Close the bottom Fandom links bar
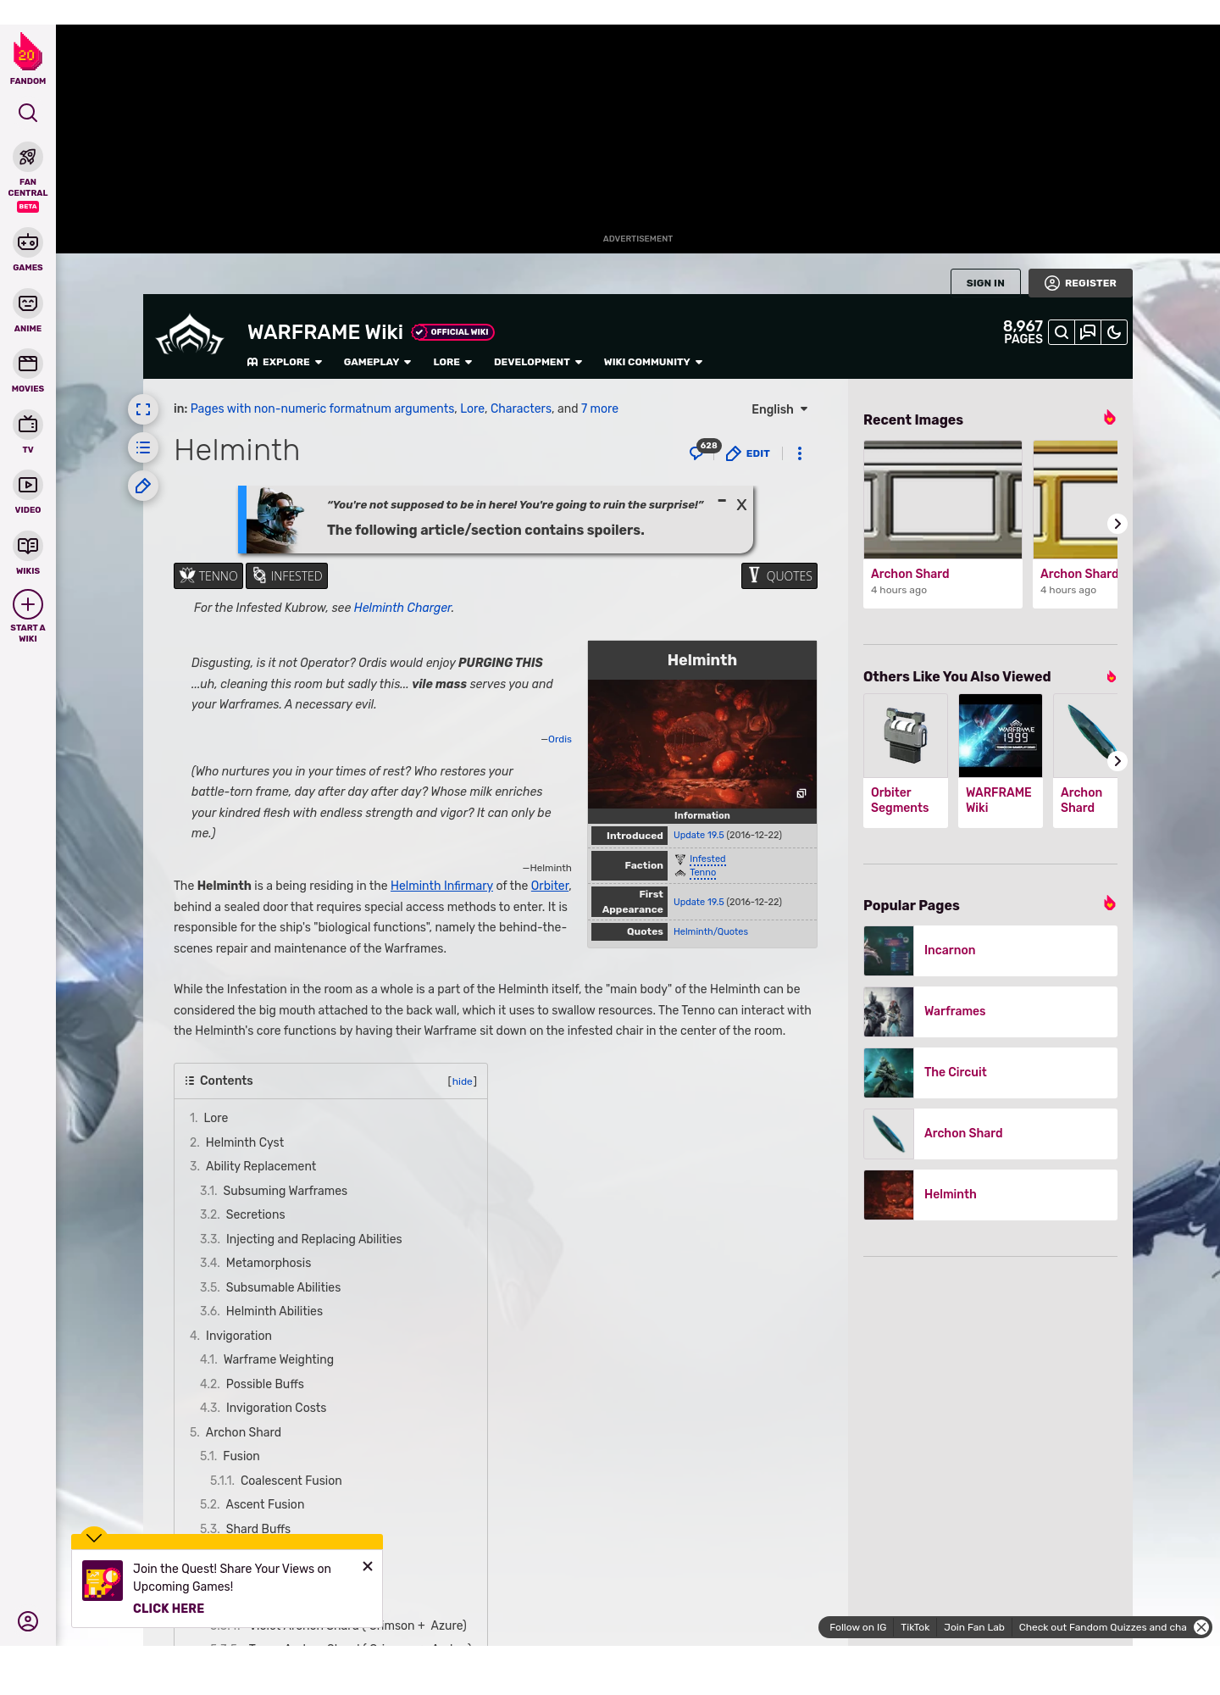 (x=1201, y=1626)
